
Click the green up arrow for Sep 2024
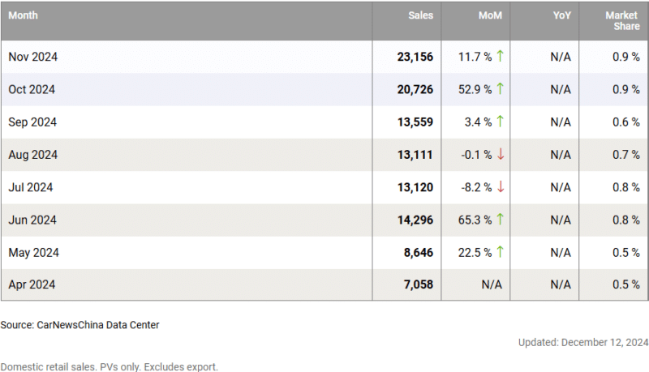(x=501, y=122)
